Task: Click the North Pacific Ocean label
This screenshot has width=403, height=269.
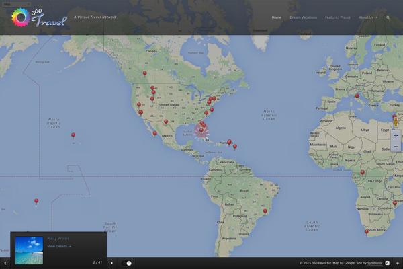Action: click(54, 123)
